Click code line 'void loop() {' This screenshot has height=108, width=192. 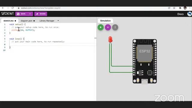point(17,39)
